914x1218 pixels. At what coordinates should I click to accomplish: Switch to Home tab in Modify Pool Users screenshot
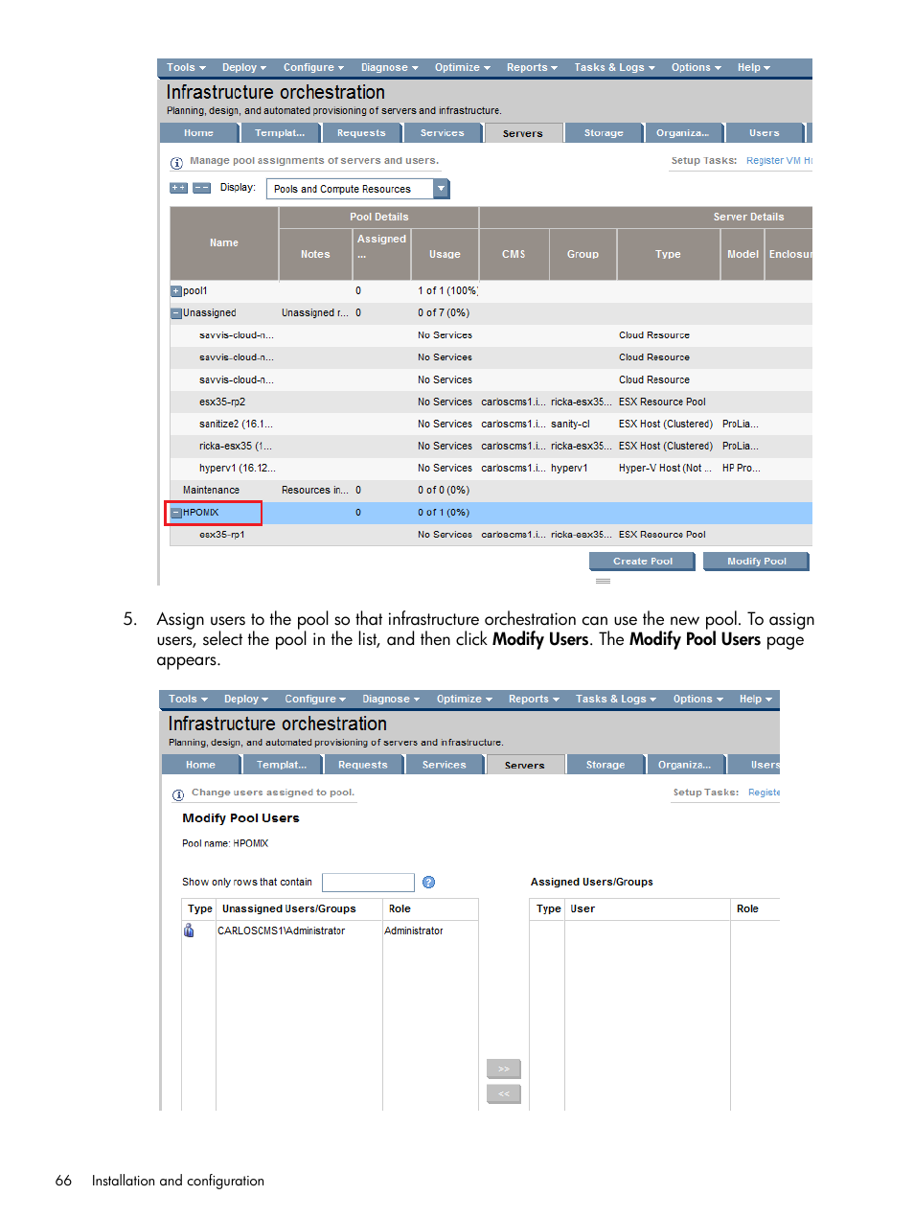[x=200, y=765]
